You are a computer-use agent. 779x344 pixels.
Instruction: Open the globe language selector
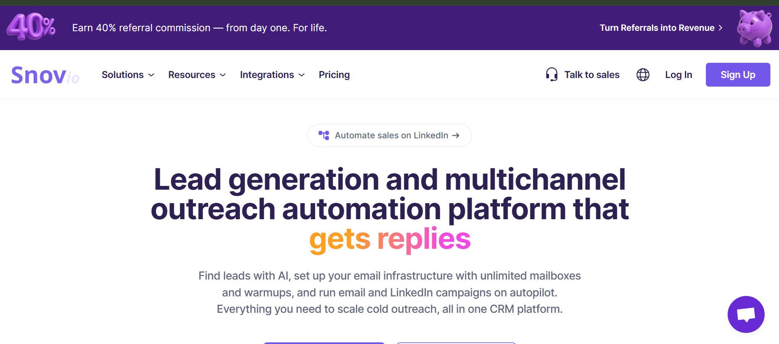coord(643,75)
